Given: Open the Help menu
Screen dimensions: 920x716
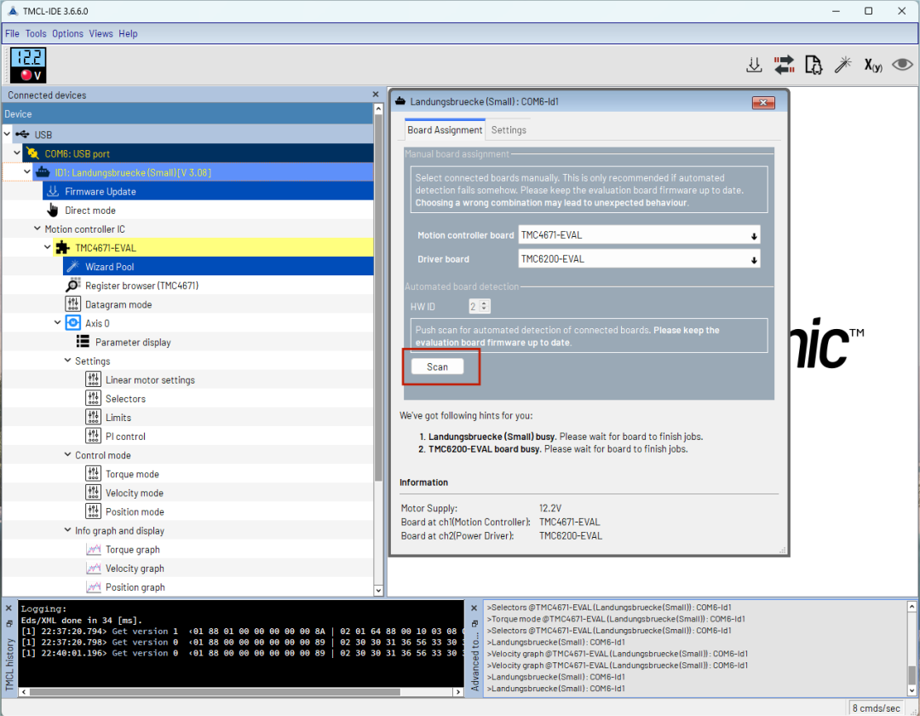Looking at the screenshot, I should point(128,33).
